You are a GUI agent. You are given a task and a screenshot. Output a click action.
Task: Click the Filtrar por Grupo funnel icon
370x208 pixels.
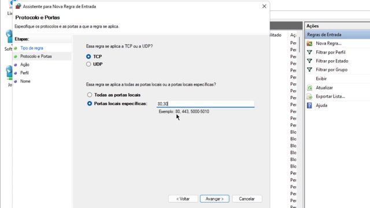309,69
